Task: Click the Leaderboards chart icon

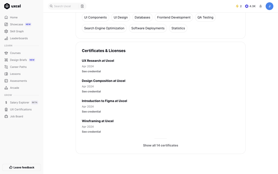Action: (x=6, y=38)
